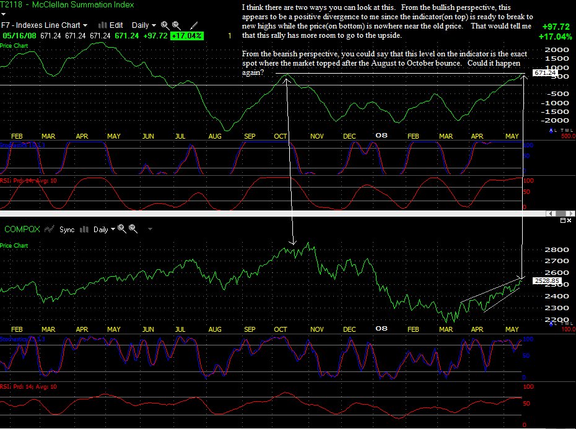The height and width of the screenshot is (429, 576).
Task: Click the COMPQX symbol name
Action: coord(22,229)
